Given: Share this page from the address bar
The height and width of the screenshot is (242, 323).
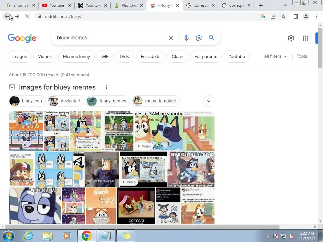Looking at the screenshot, I should point(273,16).
